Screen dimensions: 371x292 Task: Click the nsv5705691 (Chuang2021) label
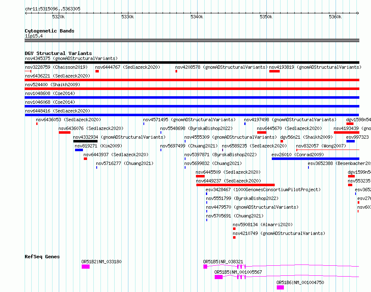235,216
